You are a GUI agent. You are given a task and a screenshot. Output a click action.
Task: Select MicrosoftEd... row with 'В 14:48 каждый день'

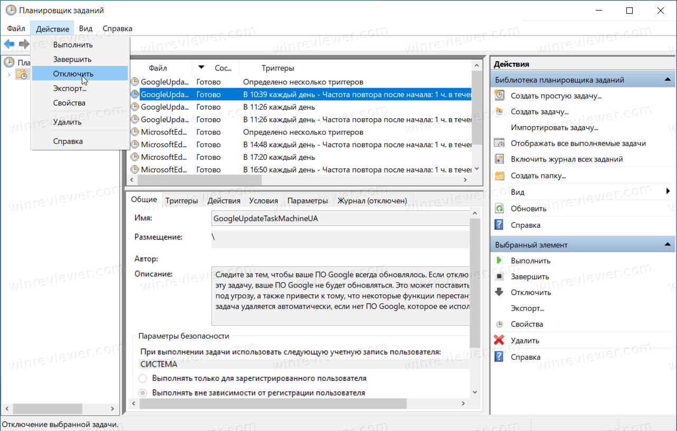click(300, 144)
